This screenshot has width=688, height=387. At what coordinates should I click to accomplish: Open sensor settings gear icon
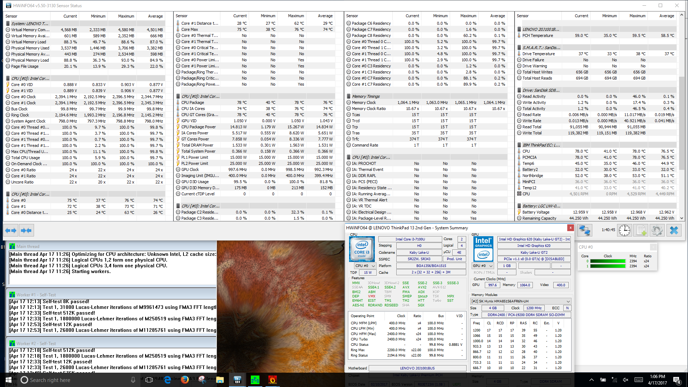pos(657,230)
